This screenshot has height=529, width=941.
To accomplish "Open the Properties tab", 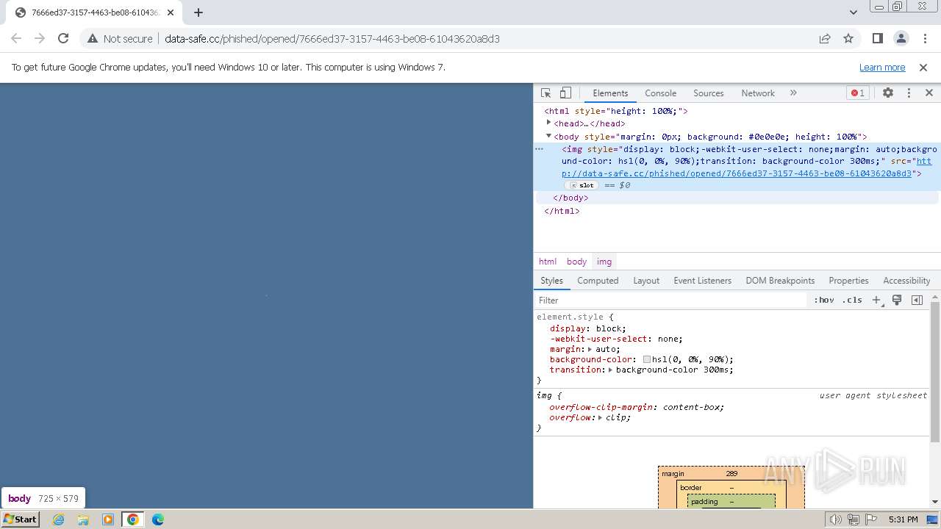I will 848,281.
